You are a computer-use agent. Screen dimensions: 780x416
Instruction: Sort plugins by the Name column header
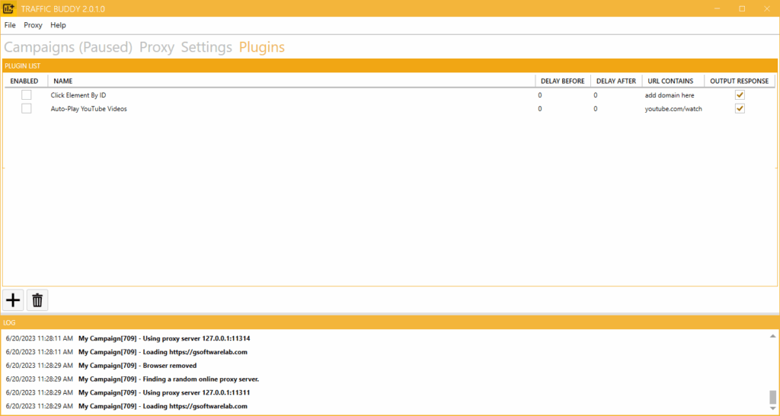coord(63,81)
